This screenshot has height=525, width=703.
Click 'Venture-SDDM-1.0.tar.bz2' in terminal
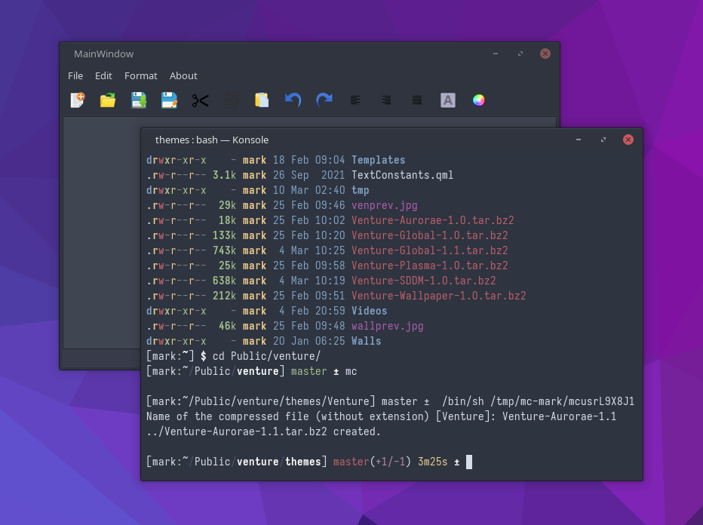[424, 281]
